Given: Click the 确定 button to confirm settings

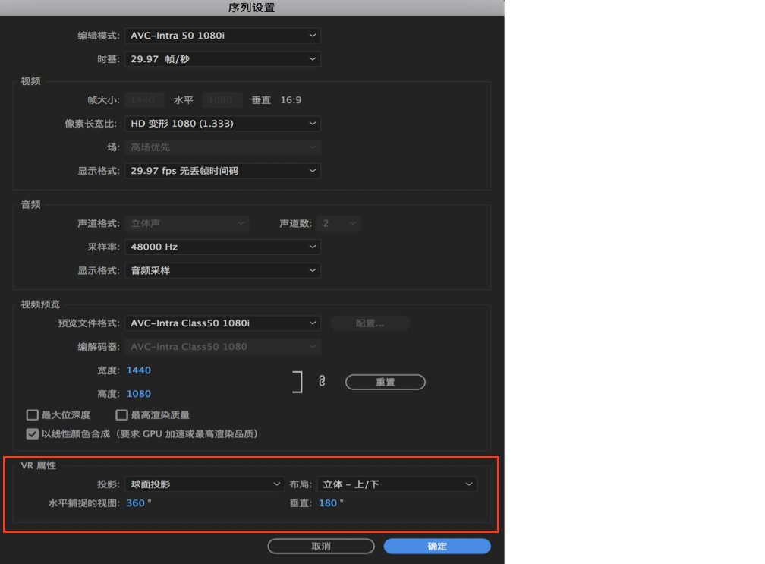Looking at the screenshot, I should (x=437, y=546).
